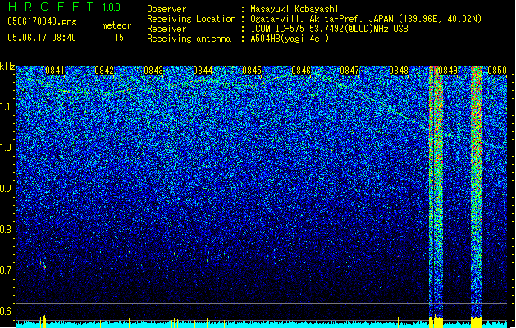
Task: Click the yellow power block below the 0850 burst
Action: click(x=476, y=321)
